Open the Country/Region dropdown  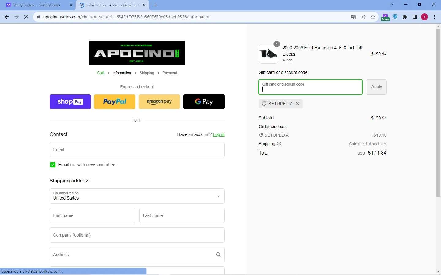click(137, 196)
